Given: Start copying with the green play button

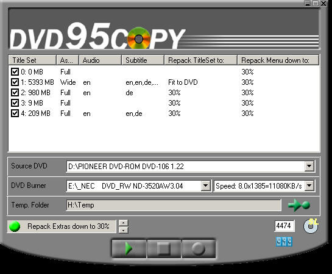Looking at the screenshot, I should point(129,248).
